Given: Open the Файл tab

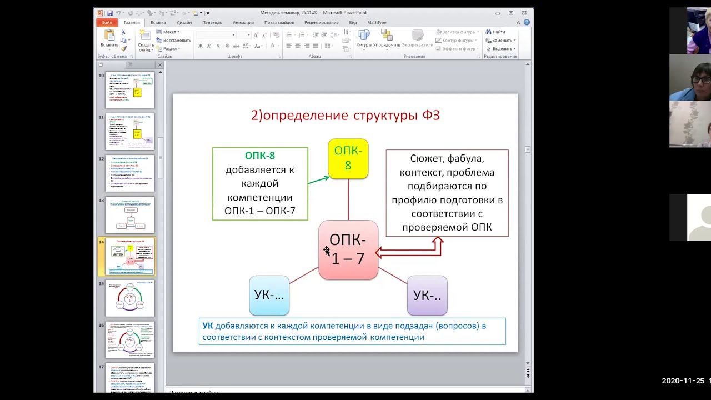Looking at the screenshot, I should click(x=107, y=23).
